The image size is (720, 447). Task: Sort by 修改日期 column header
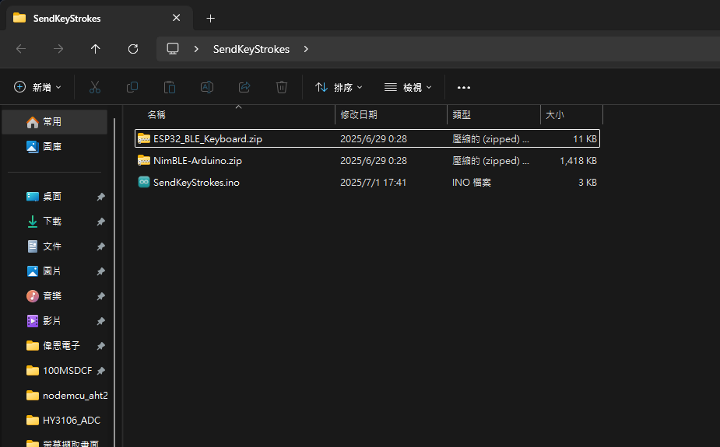point(359,114)
